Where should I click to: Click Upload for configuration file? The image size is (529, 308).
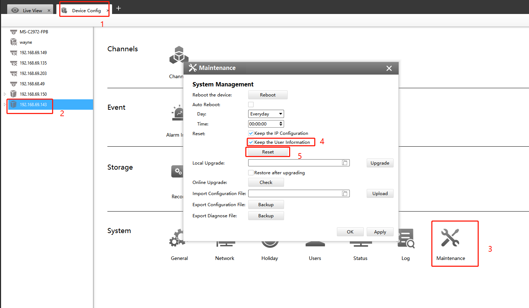pos(380,194)
